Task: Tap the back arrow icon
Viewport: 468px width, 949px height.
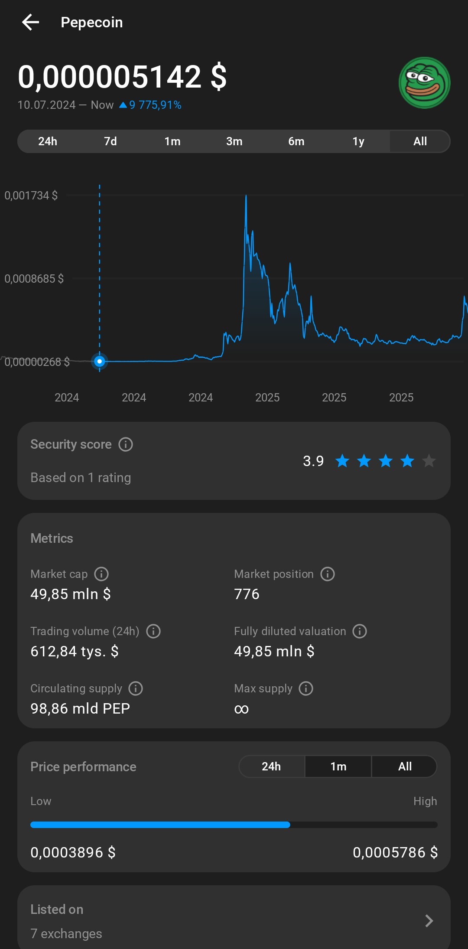Action: point(30,22)
